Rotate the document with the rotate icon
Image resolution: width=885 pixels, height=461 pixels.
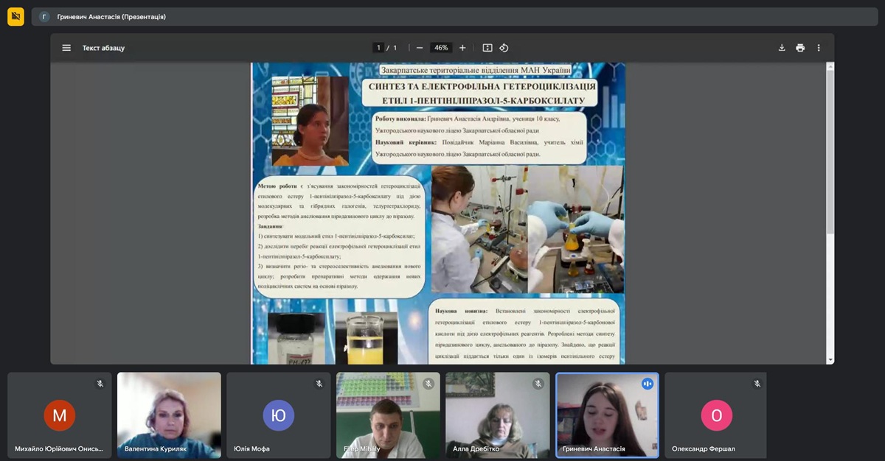[x=504, y=48]
